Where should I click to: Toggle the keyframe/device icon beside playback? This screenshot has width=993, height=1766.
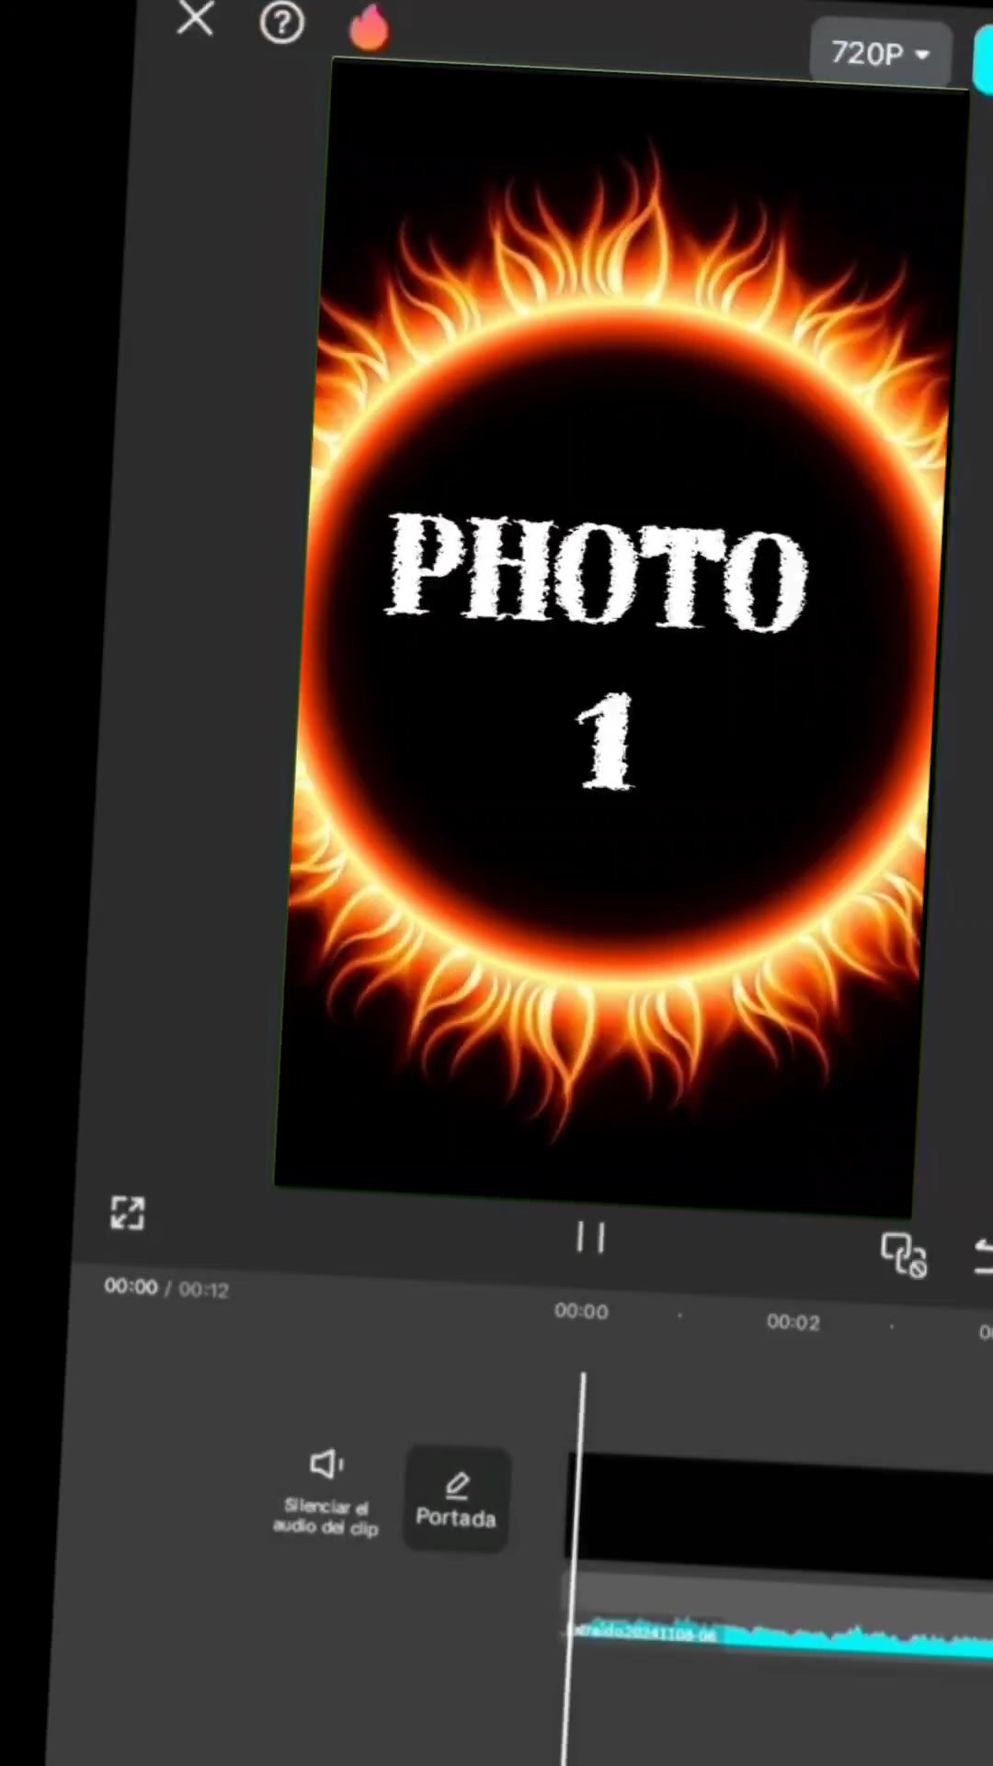(904, 1255)
